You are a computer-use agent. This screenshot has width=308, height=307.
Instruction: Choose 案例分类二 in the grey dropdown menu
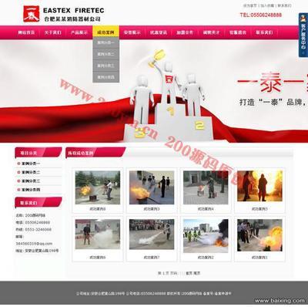coord(105,54)
